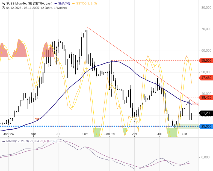Click the dark blue SMA(40) color swatch
This screenshot has height=171, width=213.
tap(56, 4)
